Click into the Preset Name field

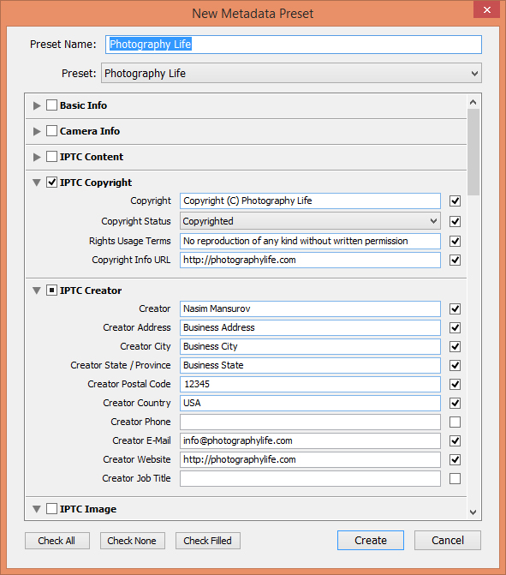pyautogui.click(x=294, y=45)
